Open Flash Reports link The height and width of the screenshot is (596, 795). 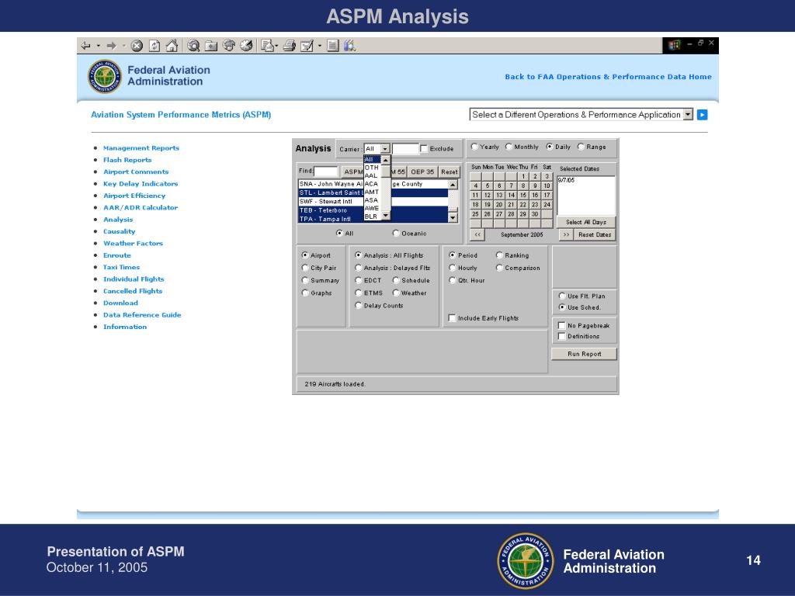coord(127,160)
